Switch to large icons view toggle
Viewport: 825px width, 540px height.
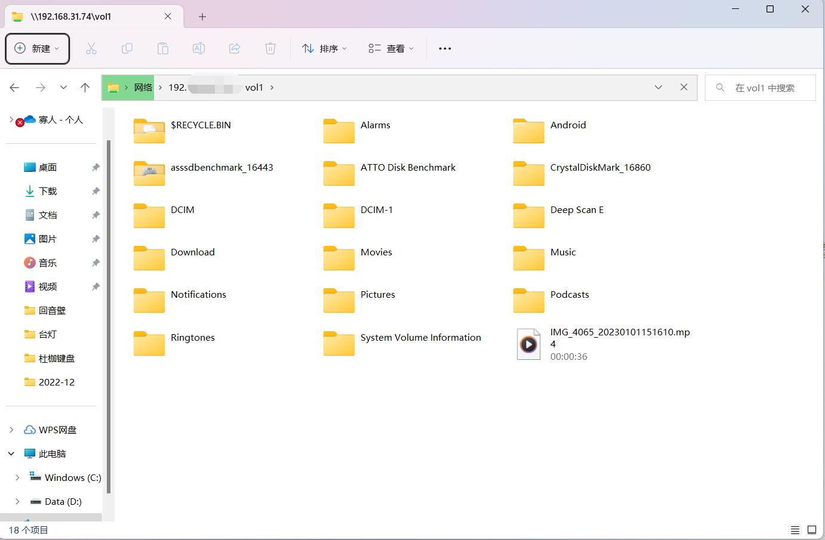coord(812,530)
